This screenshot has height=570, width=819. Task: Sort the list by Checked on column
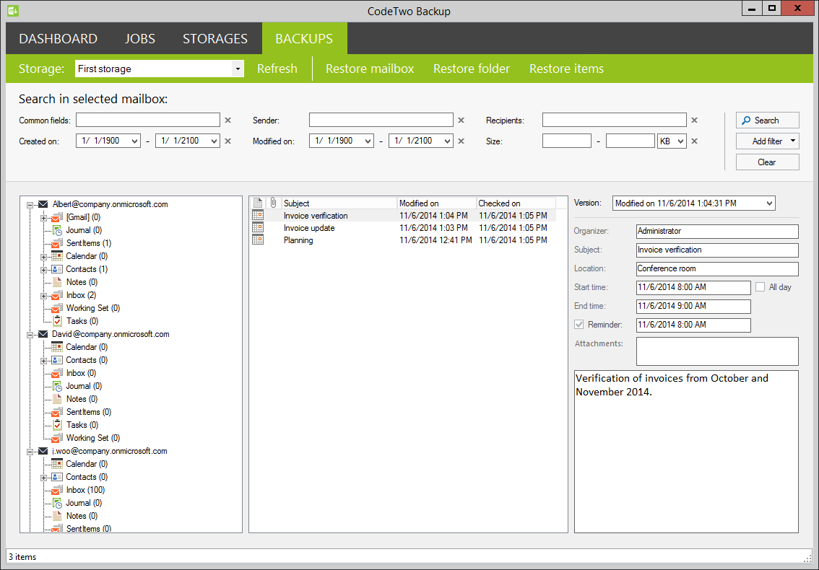(x=516, y=203)
